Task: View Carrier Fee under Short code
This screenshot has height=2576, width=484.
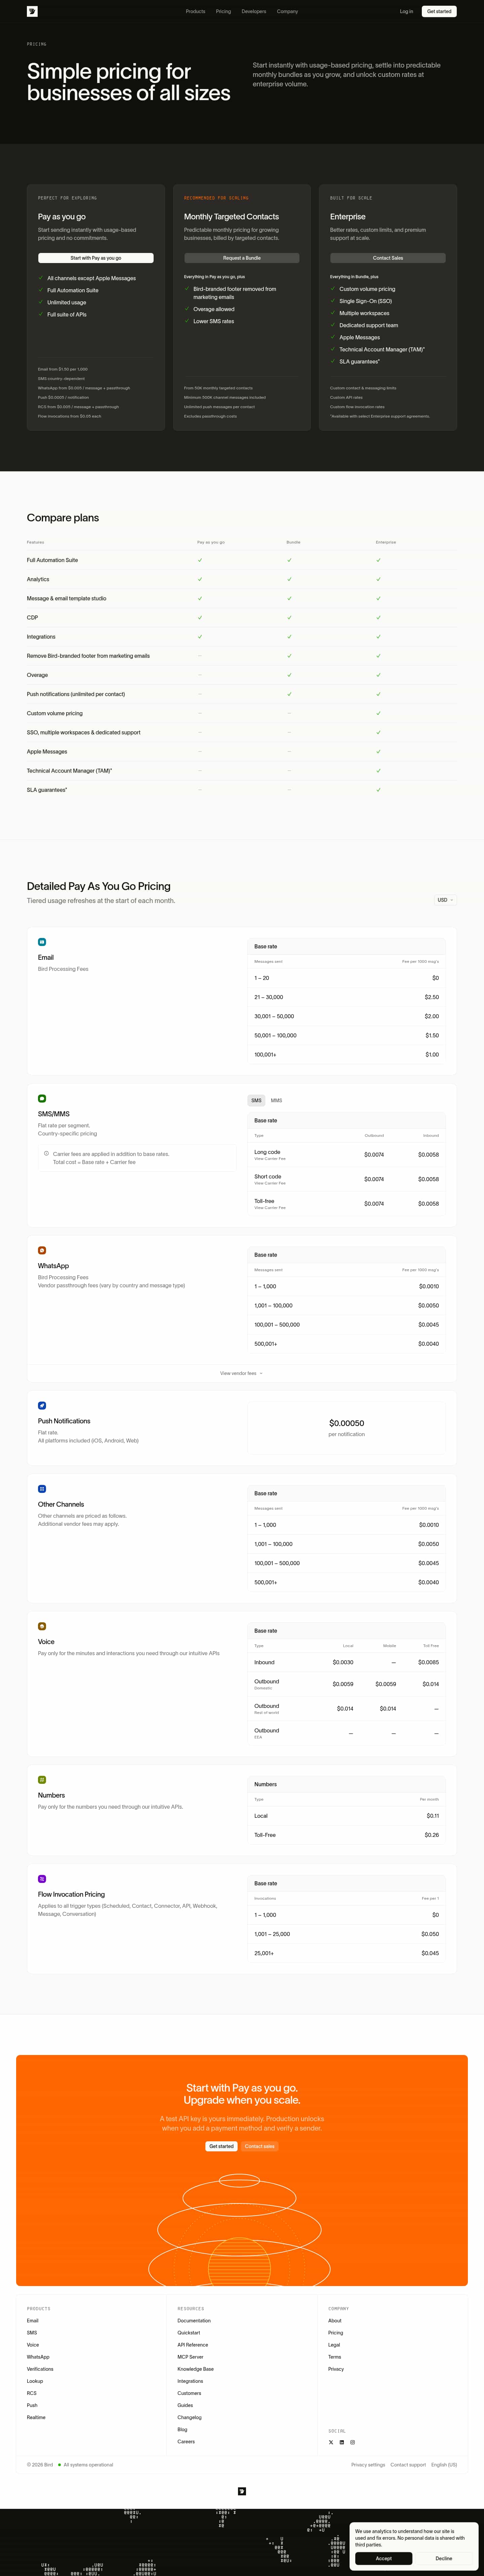Action: click(x=270, y=1183)
